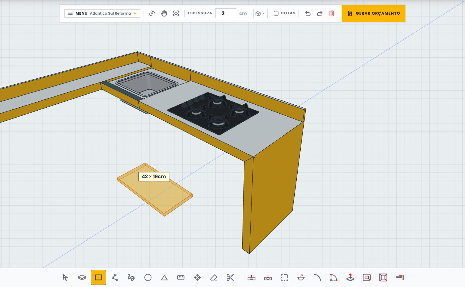
Task: Click the beveled-notch cutout tool
Action: [268, 277]
